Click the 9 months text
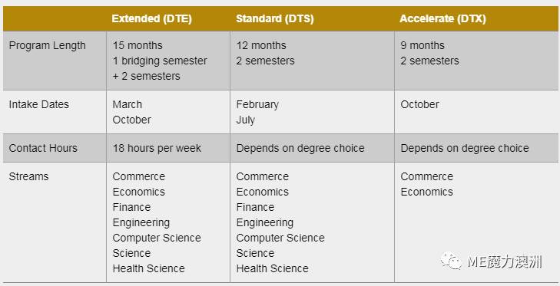This screenshot has height=286, width=560. click(422, 46)
